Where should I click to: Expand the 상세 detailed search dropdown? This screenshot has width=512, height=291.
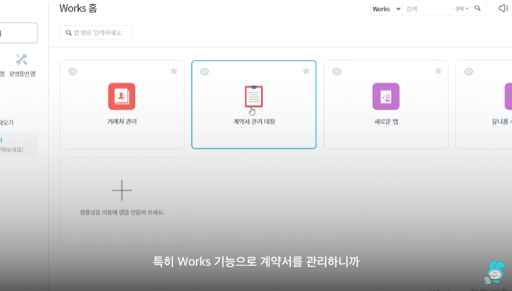[462, 9]
